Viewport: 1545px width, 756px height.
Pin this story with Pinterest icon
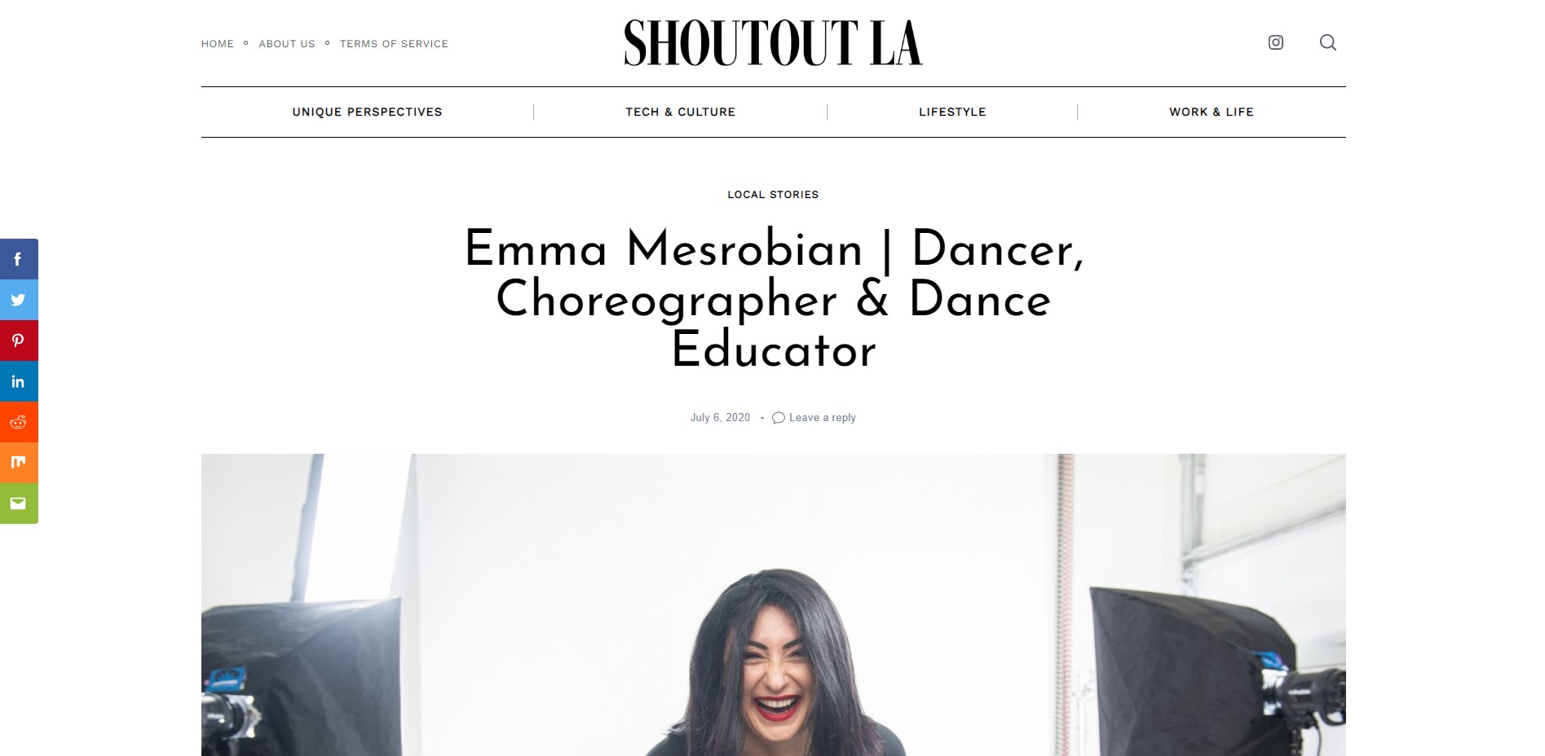(19, 341)
